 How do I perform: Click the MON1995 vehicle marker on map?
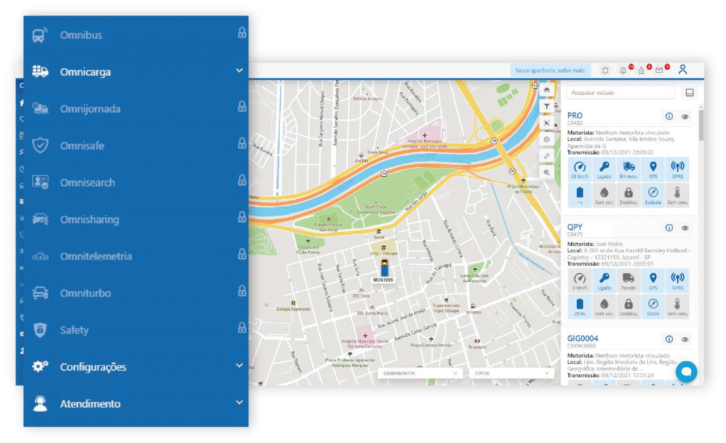pos(384,267)
